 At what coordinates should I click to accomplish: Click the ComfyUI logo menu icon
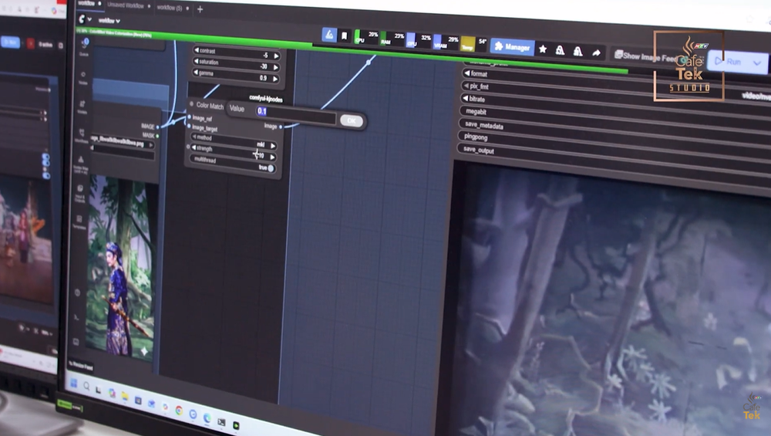click(82, 19)
